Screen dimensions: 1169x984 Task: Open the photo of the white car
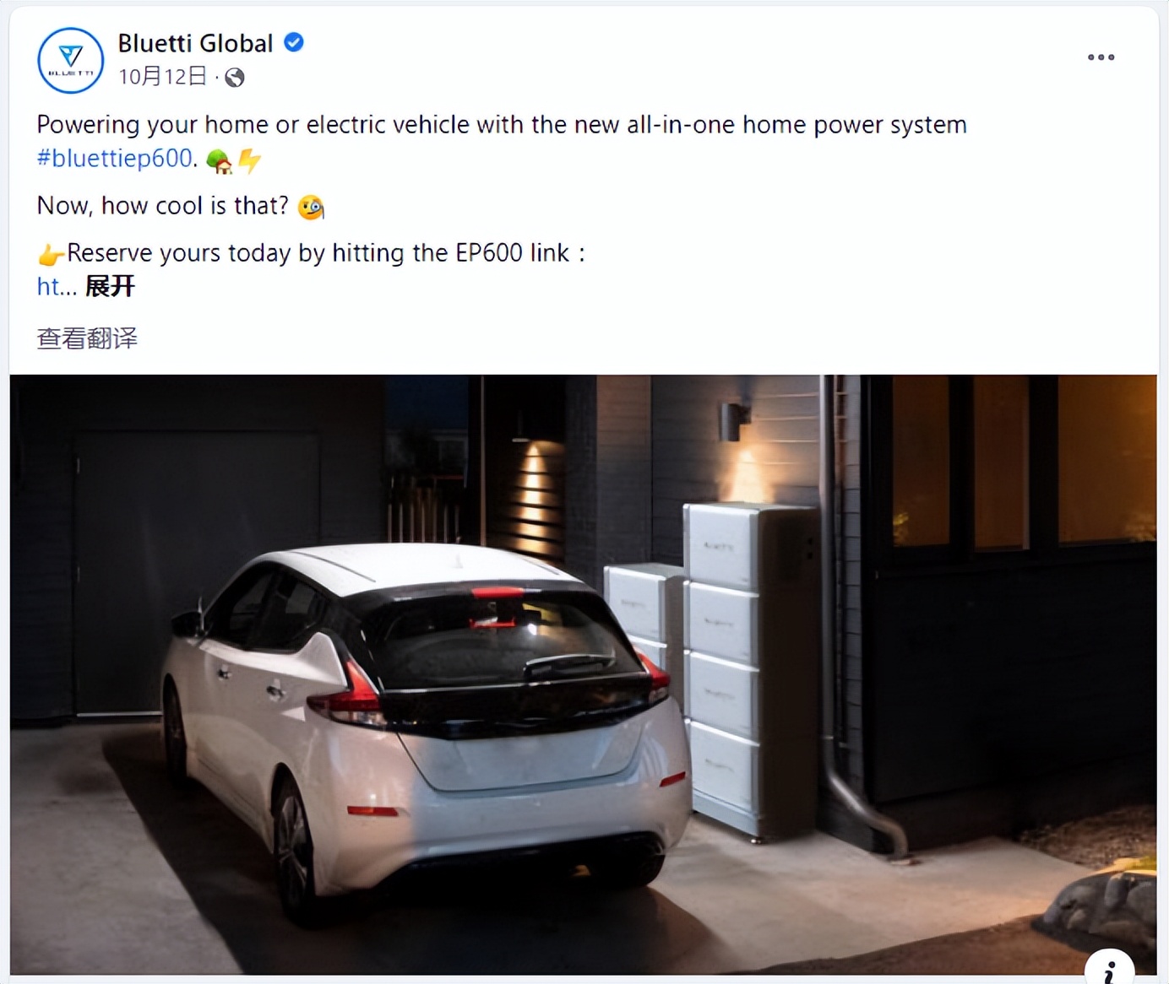[583, 675]
